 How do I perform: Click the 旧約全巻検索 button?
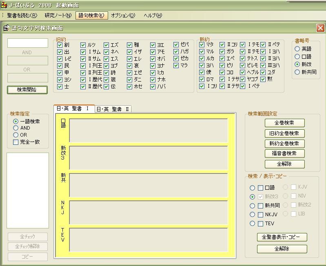(285, 133)
